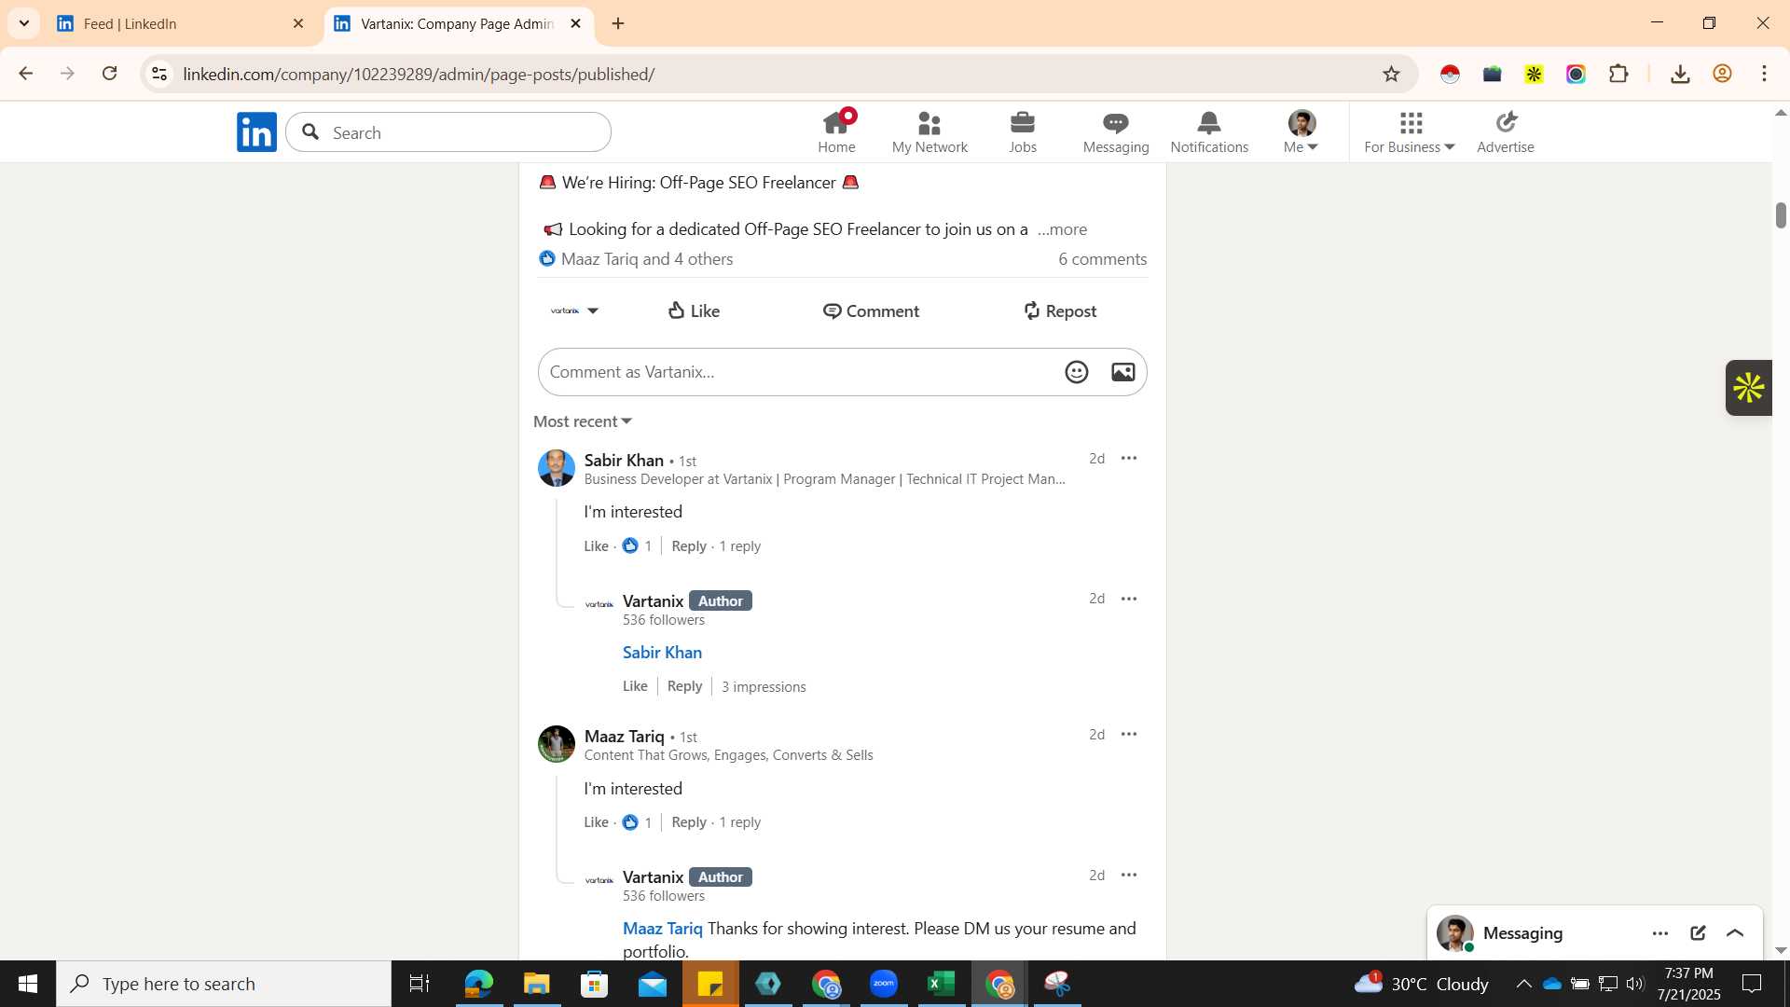Expand the Messaging panel chevron
The width and height of the screenshot is (1790, 1007).
coord(1735,933)
